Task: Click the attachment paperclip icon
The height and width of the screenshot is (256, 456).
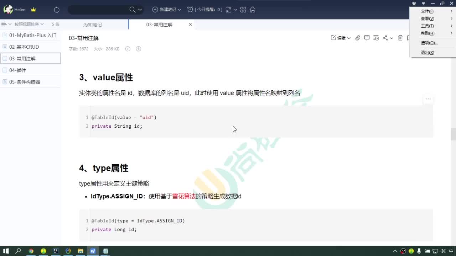Action: coord(358,38)
